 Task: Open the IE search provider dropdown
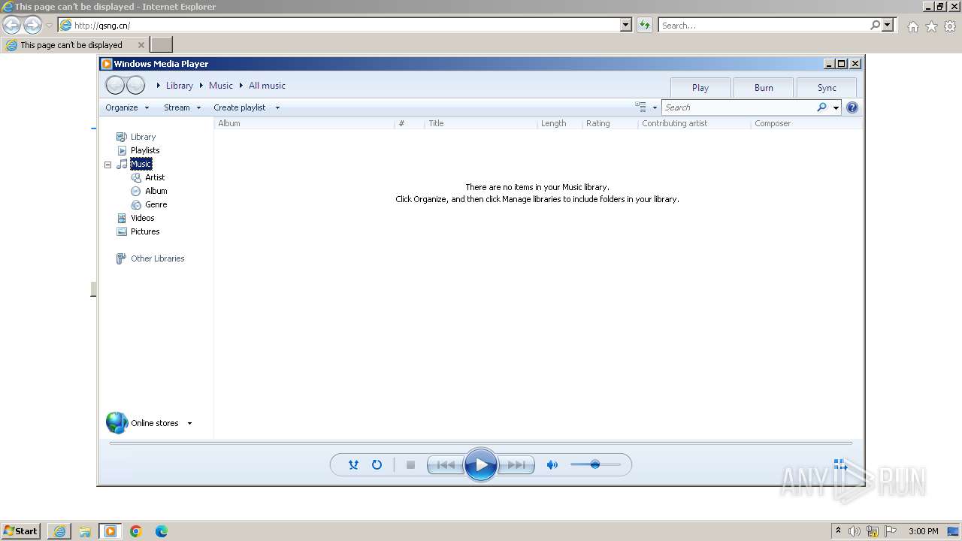pyautogui.click(x=888, y=26)
